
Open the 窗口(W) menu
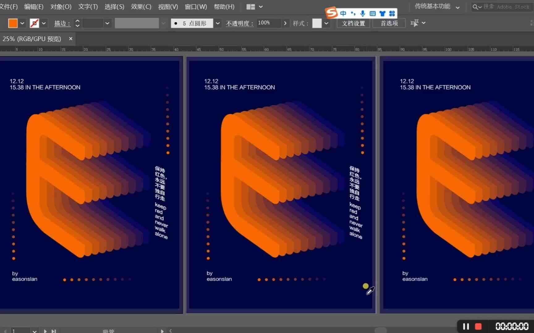196,6
